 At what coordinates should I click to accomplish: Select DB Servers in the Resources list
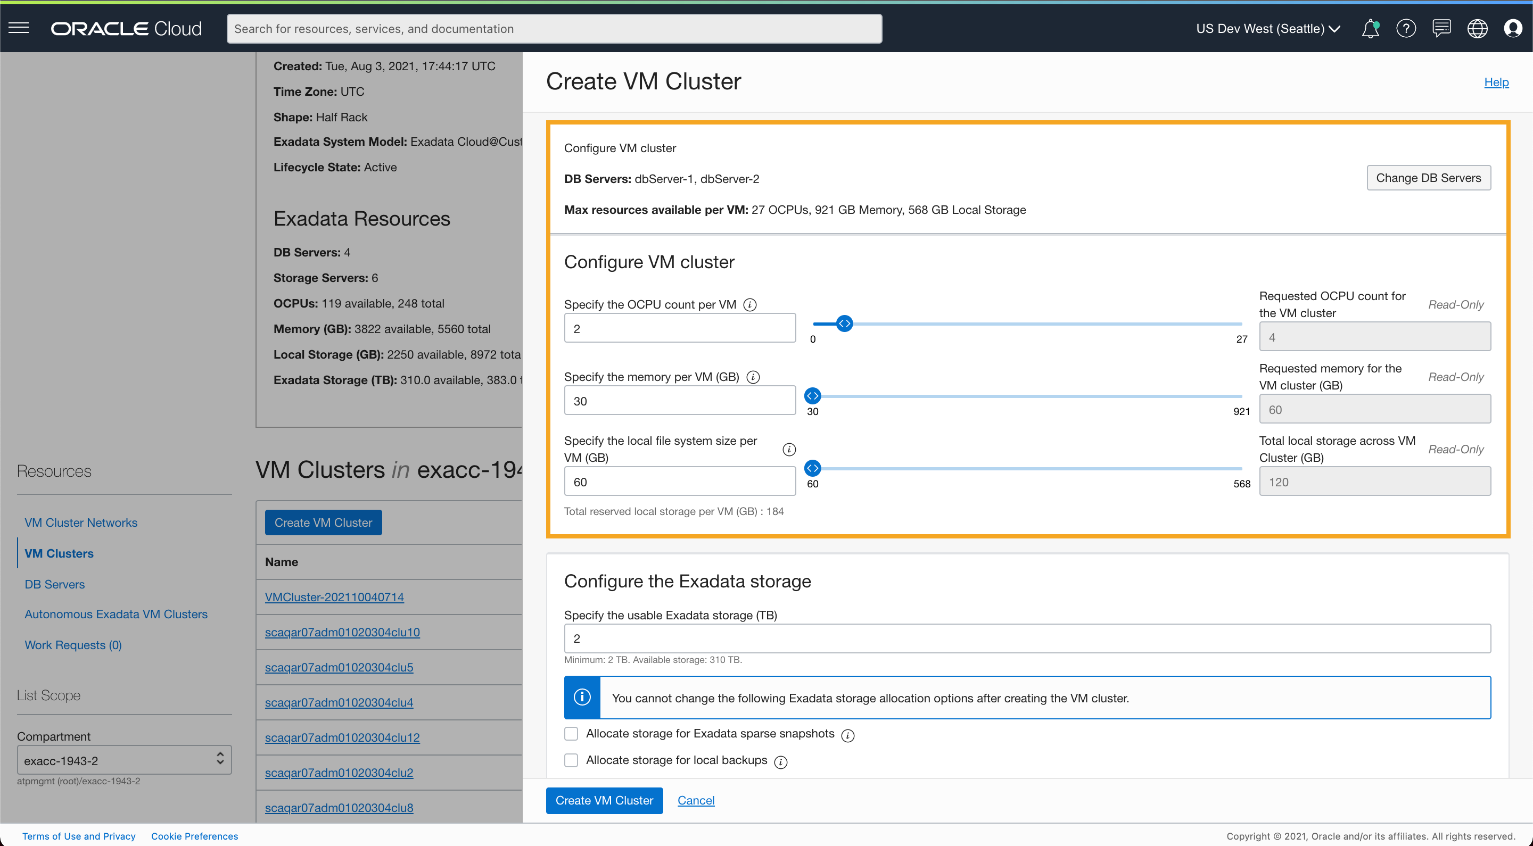click(55, 584)
